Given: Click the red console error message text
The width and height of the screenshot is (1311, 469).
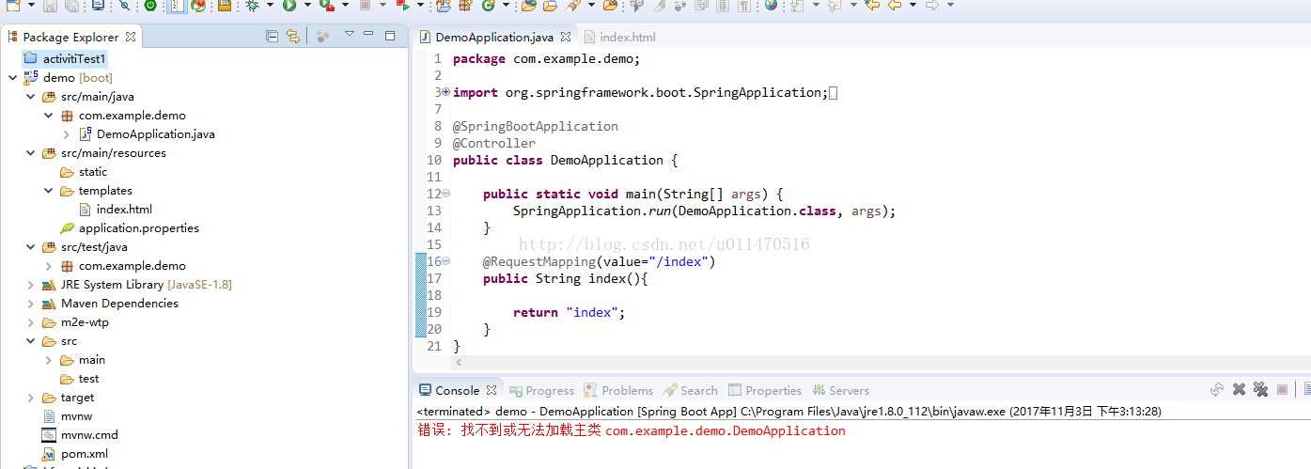Looking at the screenshot, I should 632,430.
